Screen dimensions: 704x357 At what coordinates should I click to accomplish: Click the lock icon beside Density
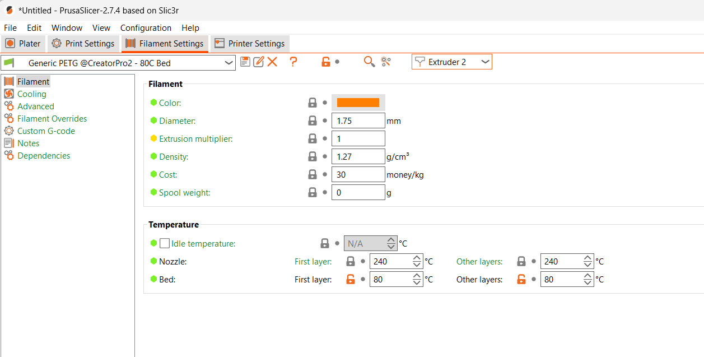point(313,156)
